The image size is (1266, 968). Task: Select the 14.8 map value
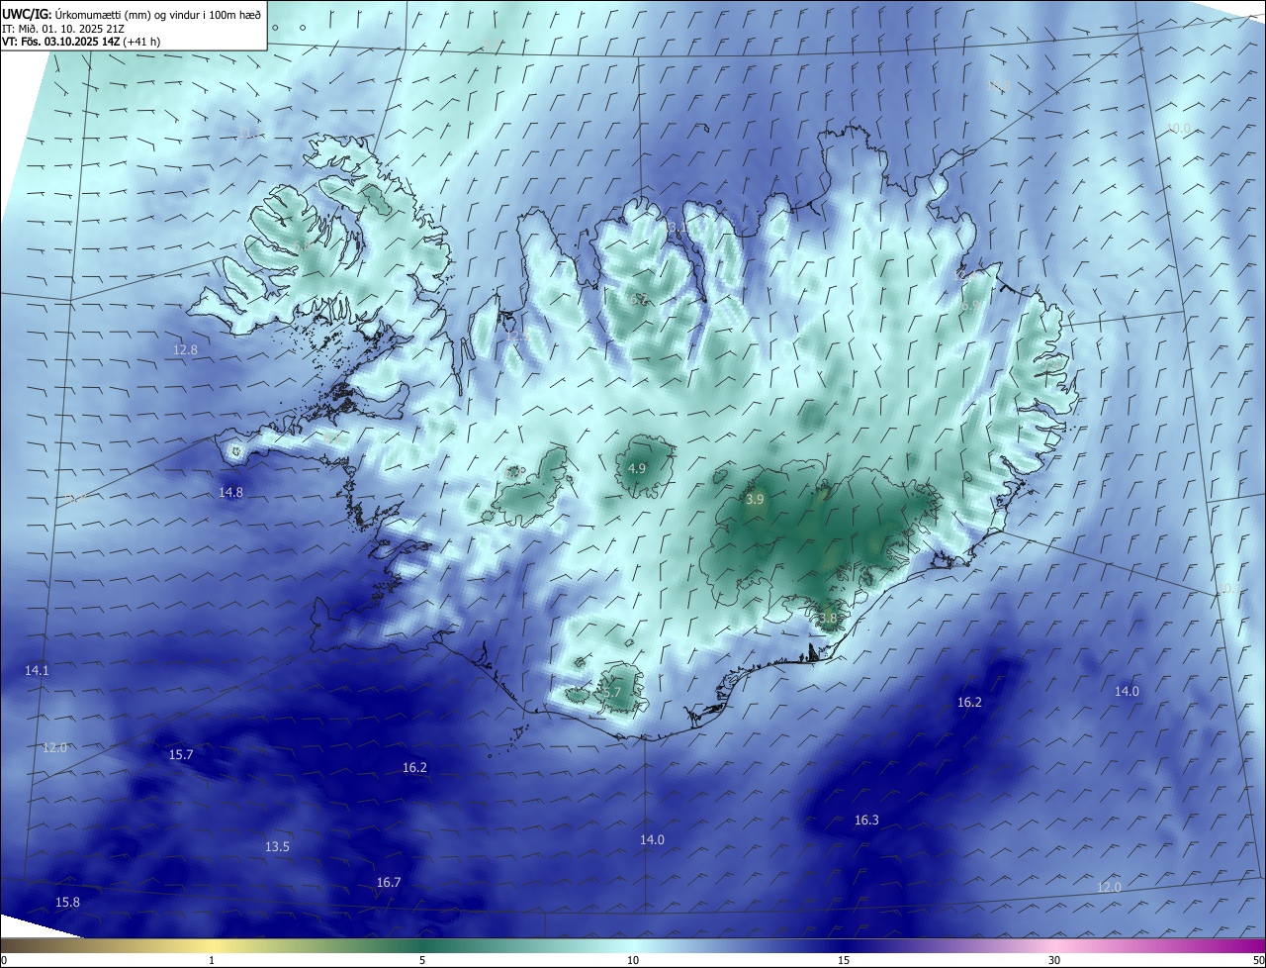pyautogui.click(x=230, y=492)
